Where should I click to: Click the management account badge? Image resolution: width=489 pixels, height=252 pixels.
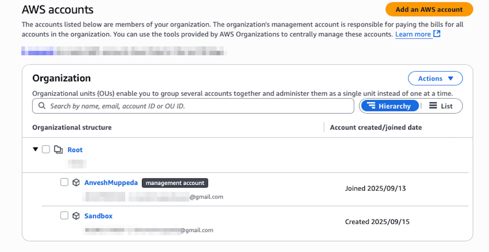[x=175, y=183]
